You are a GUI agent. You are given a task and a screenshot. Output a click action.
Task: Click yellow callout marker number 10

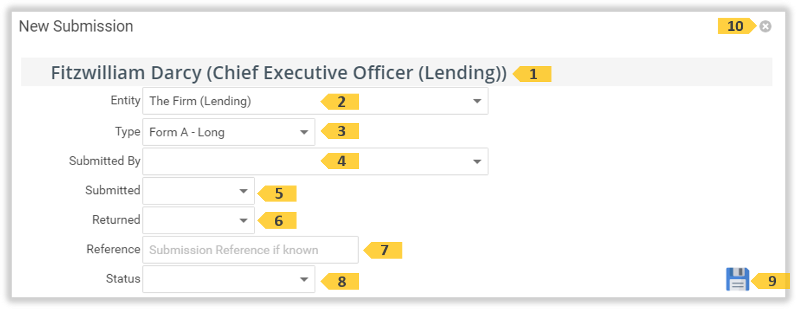pyautogui.click(x=735, y=26)
